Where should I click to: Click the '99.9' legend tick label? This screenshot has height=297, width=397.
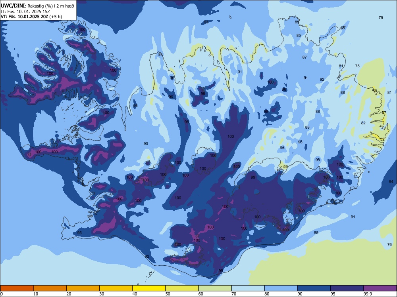point(368,294)
